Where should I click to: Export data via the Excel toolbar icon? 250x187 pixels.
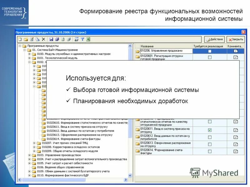(88, 39)
